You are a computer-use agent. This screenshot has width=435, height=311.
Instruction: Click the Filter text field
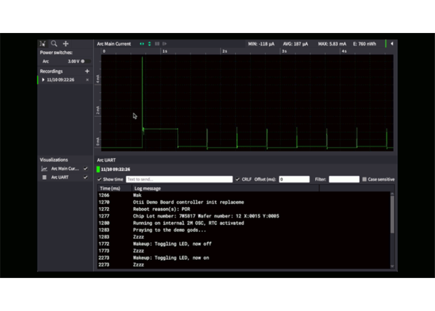click(x=344, y=179)
